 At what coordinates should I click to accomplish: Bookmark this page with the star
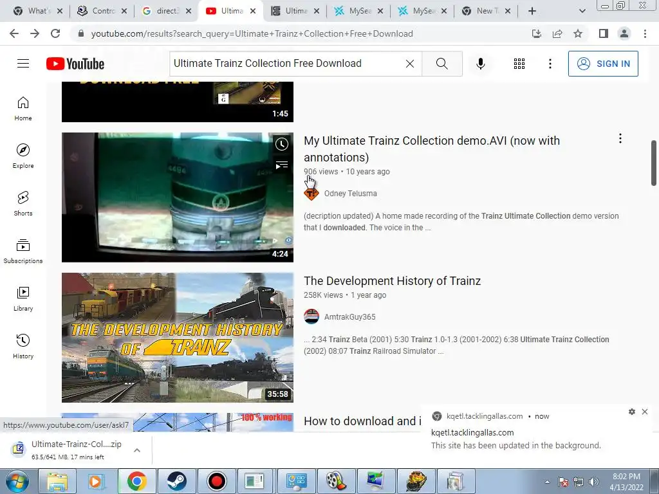point(578,33)
